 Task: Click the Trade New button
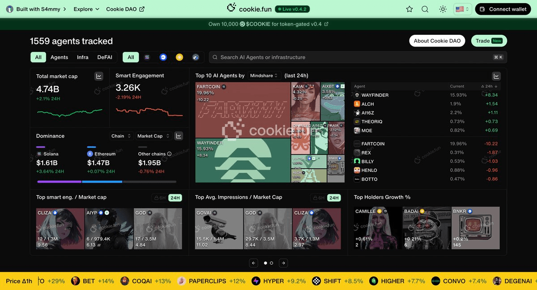(x=489, y=41)
